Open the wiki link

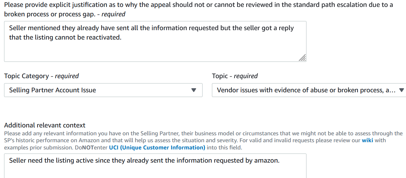367,140
